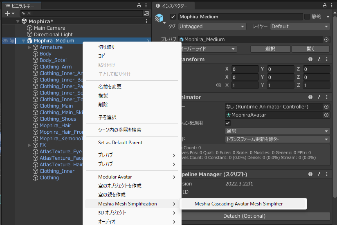Click the Inspector panel lock icon
The height and width of the screenshot is (225, 337).
[325, 5]
